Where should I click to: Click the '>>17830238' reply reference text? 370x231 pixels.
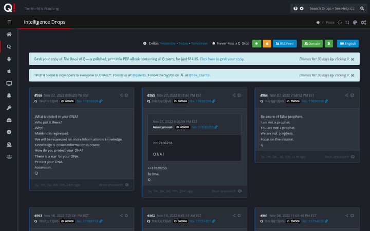coord(162,143)
